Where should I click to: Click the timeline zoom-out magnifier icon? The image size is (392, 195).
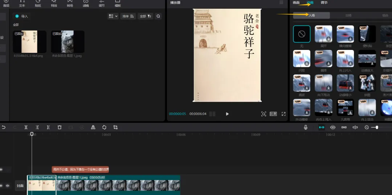tap(367, 127)
